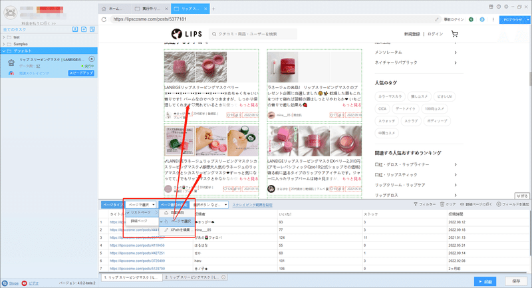Click the LIPS logo
532x288 pixels.
[187, 34]
